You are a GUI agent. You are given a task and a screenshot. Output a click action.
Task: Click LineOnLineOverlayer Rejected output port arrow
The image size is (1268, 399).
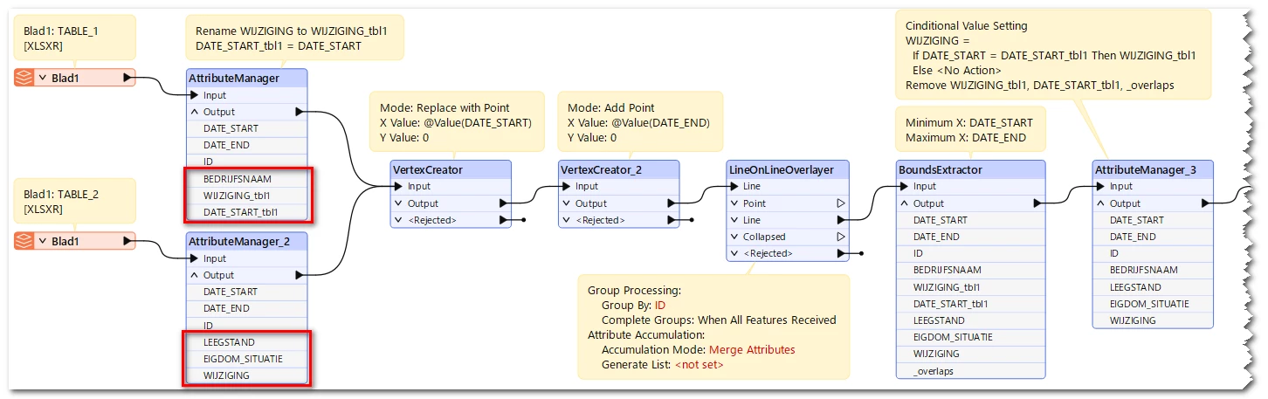pyautogui.click(x=840, y=253)
